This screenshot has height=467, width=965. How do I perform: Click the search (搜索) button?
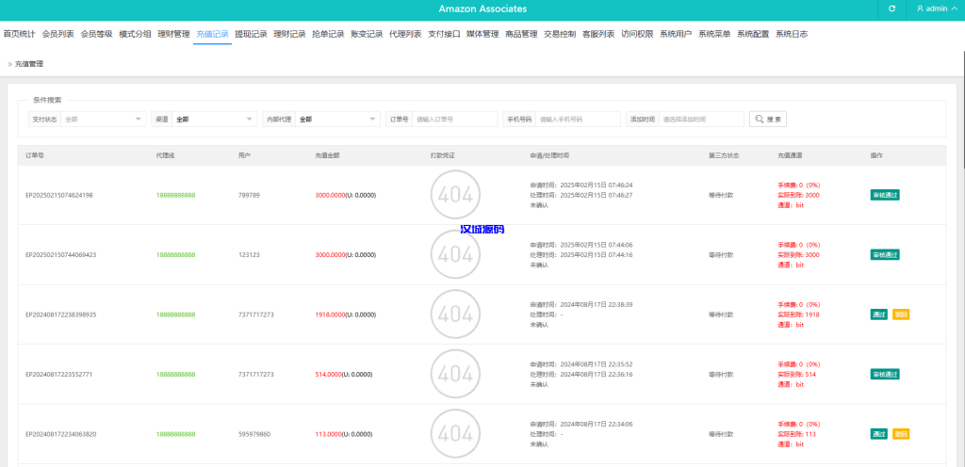pyautogui.click(x=768, y=120)
